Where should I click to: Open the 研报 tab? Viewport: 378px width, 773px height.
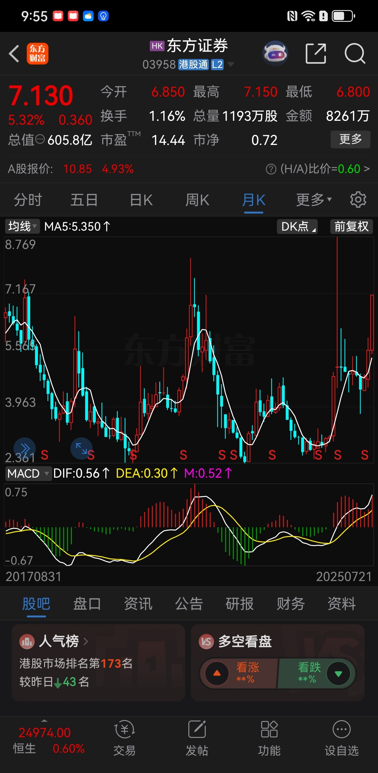click(240, 604)
